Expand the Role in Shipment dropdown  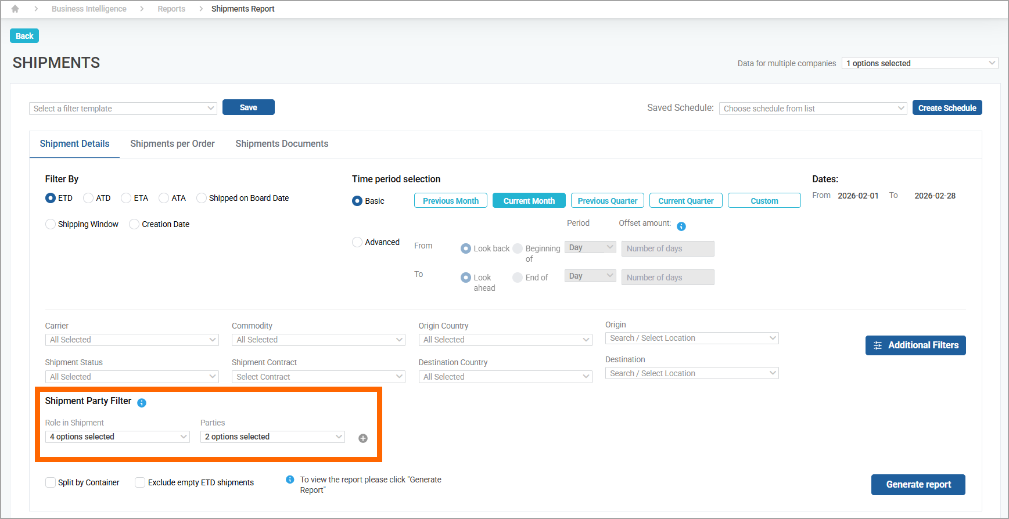[117, 437]
